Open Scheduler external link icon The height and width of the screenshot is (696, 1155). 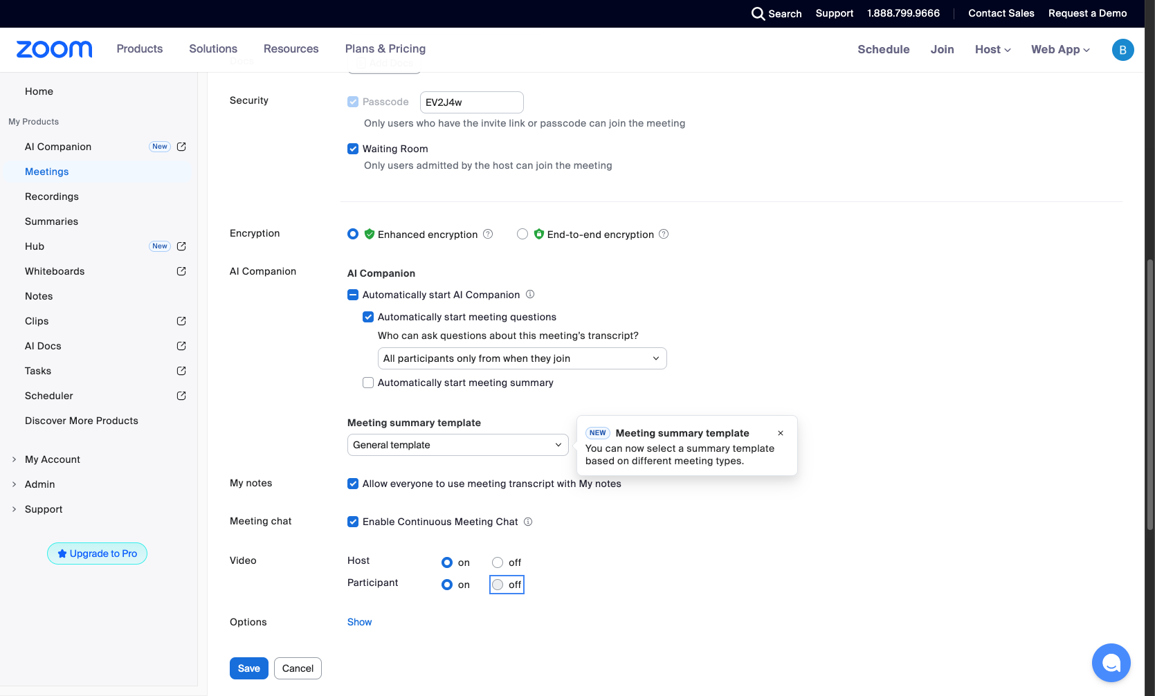181,396
